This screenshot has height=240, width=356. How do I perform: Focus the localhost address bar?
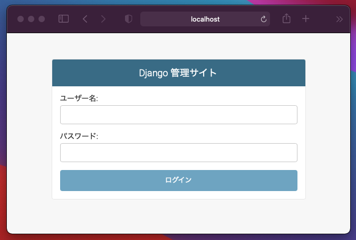[205, 19]
